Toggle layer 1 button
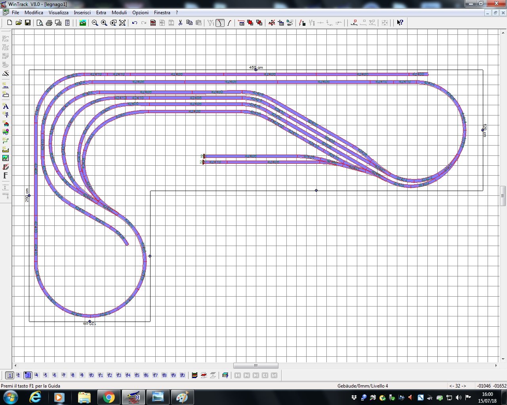 click(x=10, y=375)
